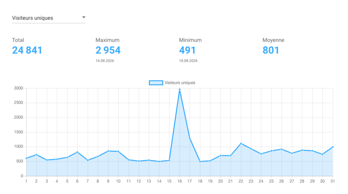Click the Moyenne value 801
This screenshot has width=348, height=194.
271,50
